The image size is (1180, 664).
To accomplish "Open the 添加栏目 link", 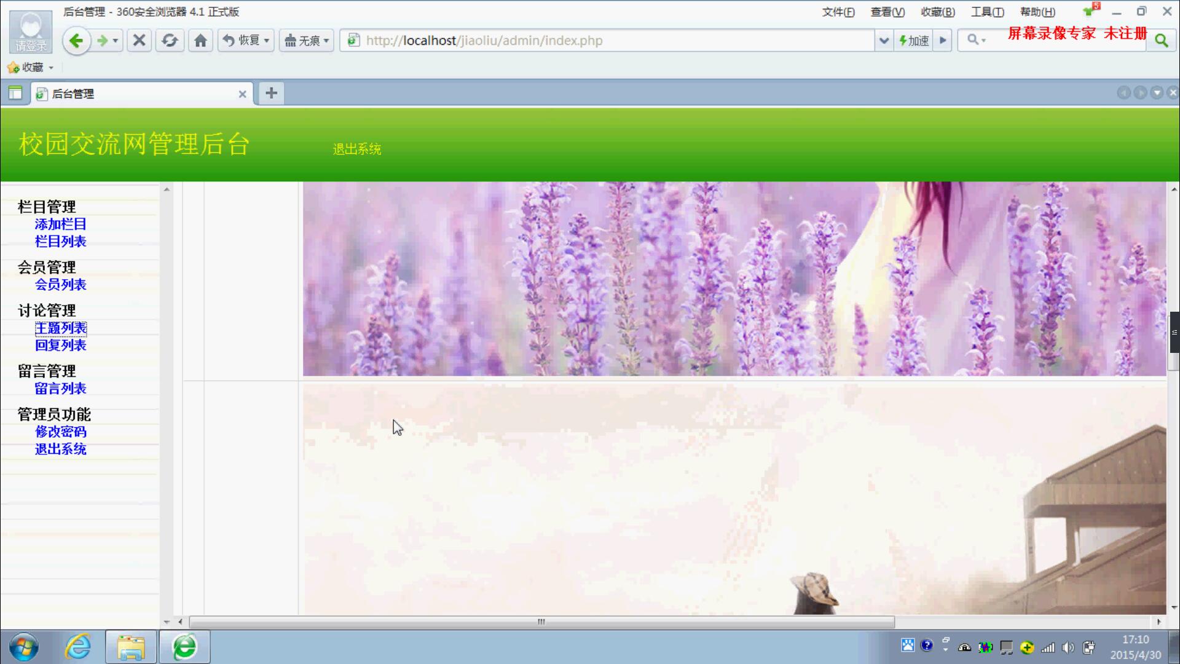I will 60,224.
